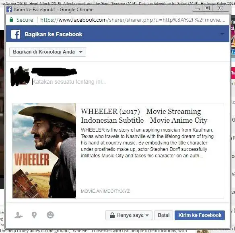Click the Kirim ke Facebook button

tap(200, 215)
